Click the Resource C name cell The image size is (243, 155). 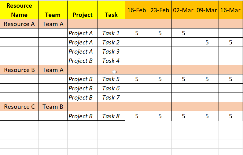(19, 107)
